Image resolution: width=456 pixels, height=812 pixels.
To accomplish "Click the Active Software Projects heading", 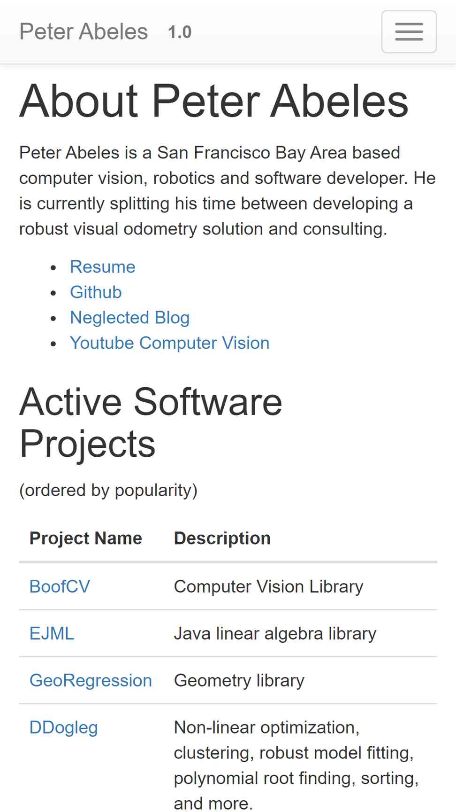I will (151, 422).
